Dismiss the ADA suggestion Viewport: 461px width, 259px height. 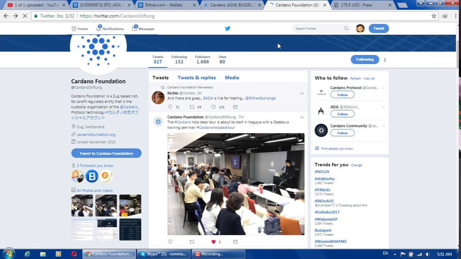383,107
